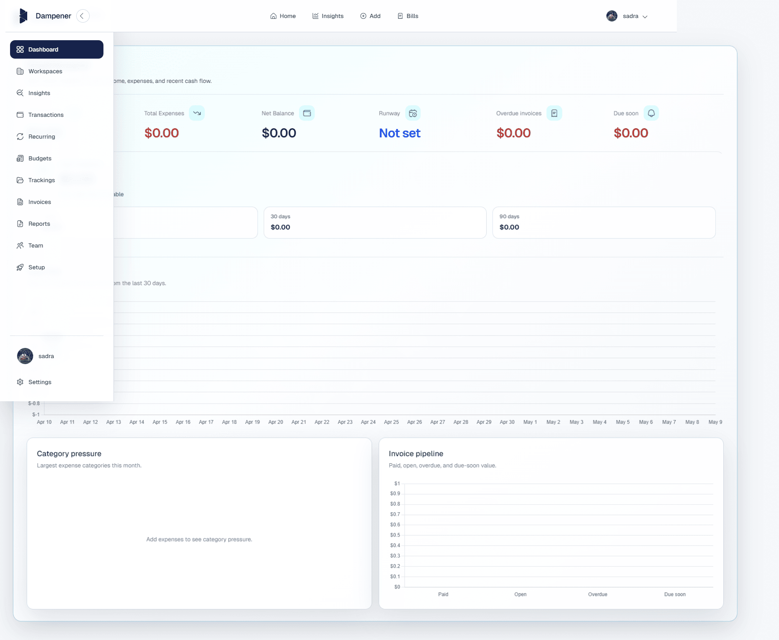Click the Due soon bell icon
Screen dimensions: 779x640
[651, 113]
